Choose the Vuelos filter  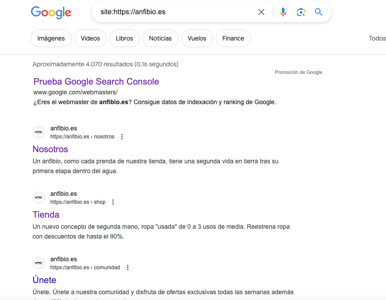coord(197,38)
